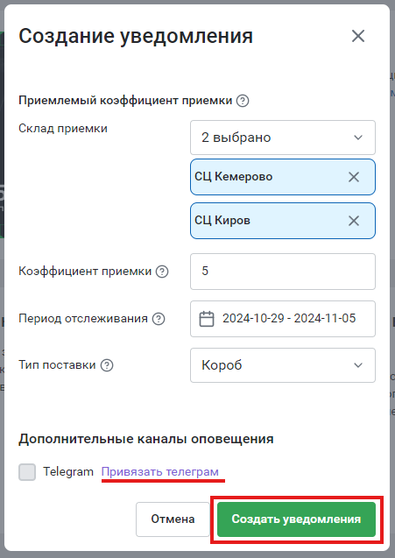Enable the Telegram notification checkbox
This screenshot has width=395, height=558.
(x=27, y=472)
